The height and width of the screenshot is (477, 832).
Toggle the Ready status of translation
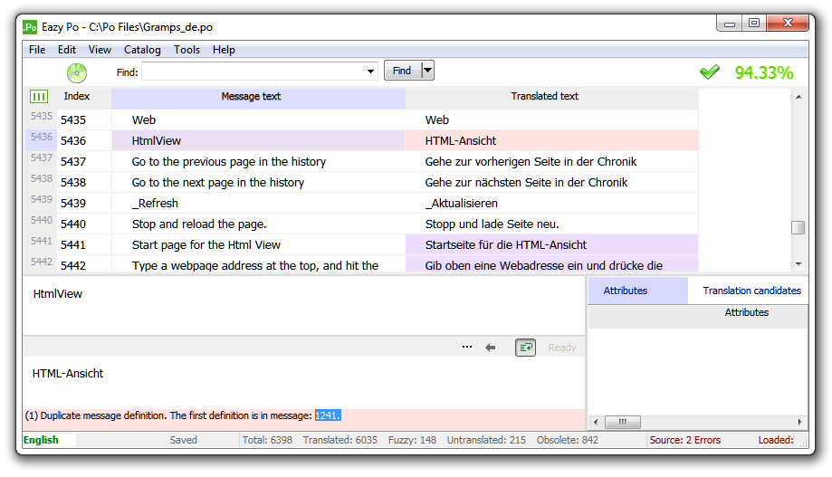[561, 348]
